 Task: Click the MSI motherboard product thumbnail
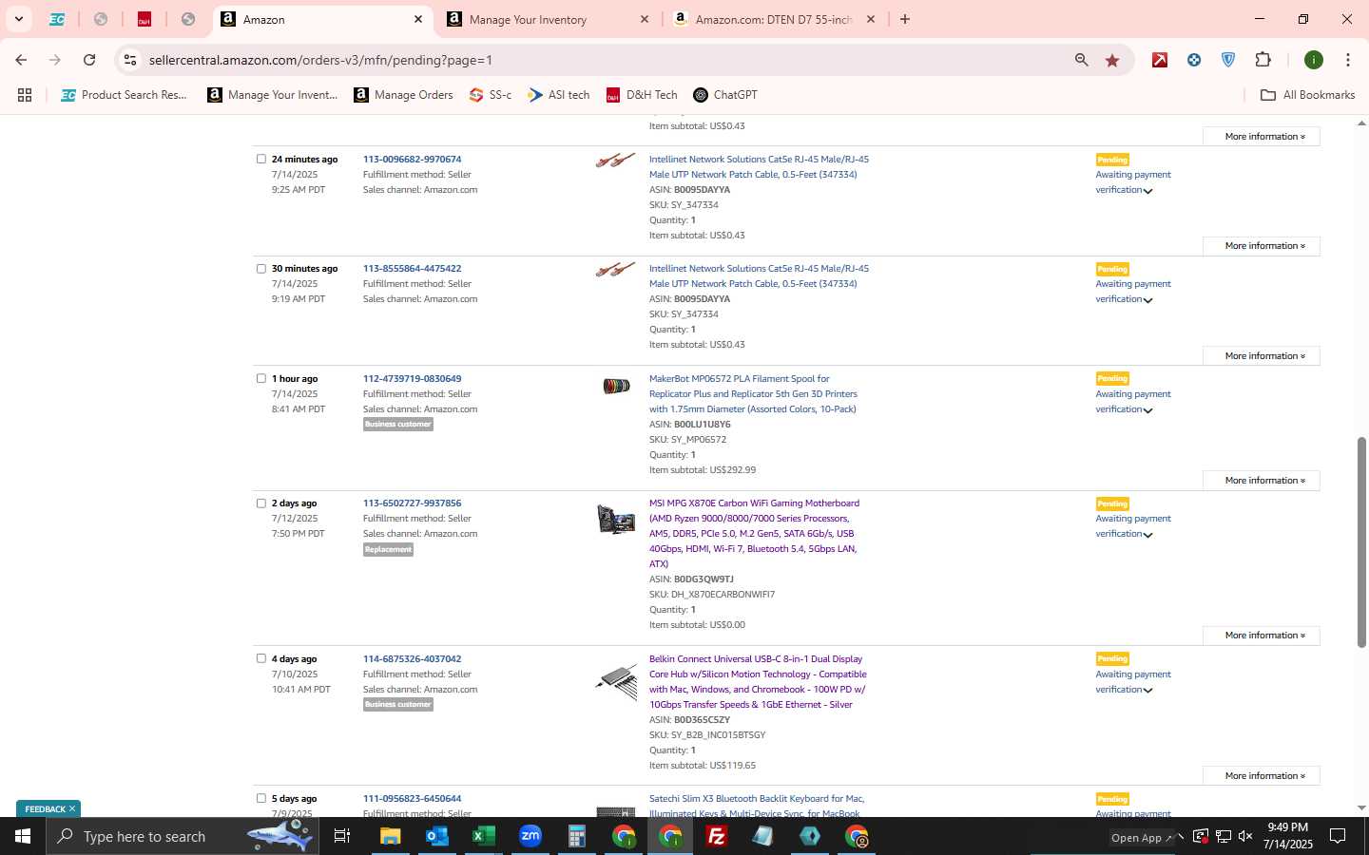click(616, 519)
